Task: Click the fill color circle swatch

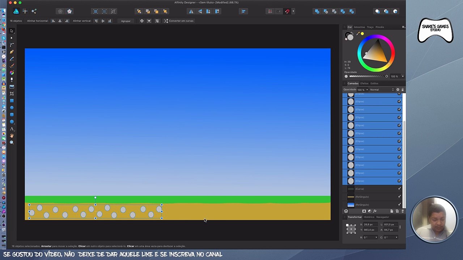Action: click(350, 38)
